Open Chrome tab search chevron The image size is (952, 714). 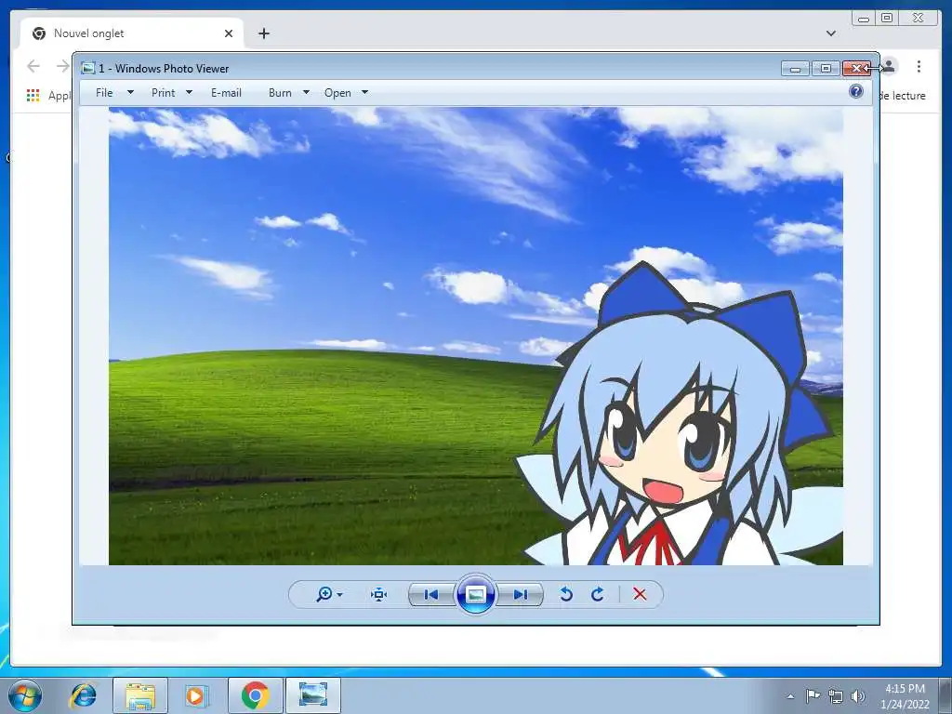coord(830,33)
